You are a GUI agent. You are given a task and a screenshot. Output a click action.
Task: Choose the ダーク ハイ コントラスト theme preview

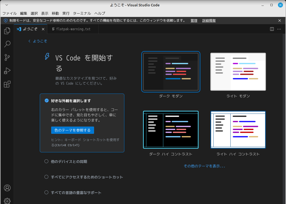click(x=171, y=130)
